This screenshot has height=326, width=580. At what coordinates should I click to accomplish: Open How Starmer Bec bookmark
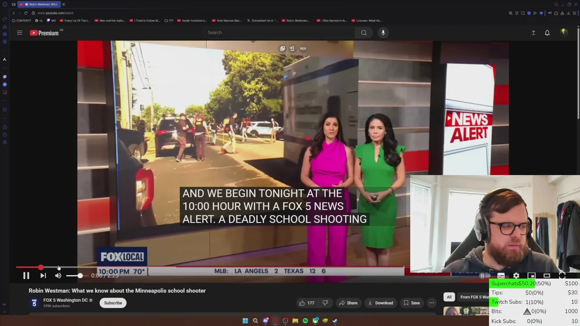(227, 20)
